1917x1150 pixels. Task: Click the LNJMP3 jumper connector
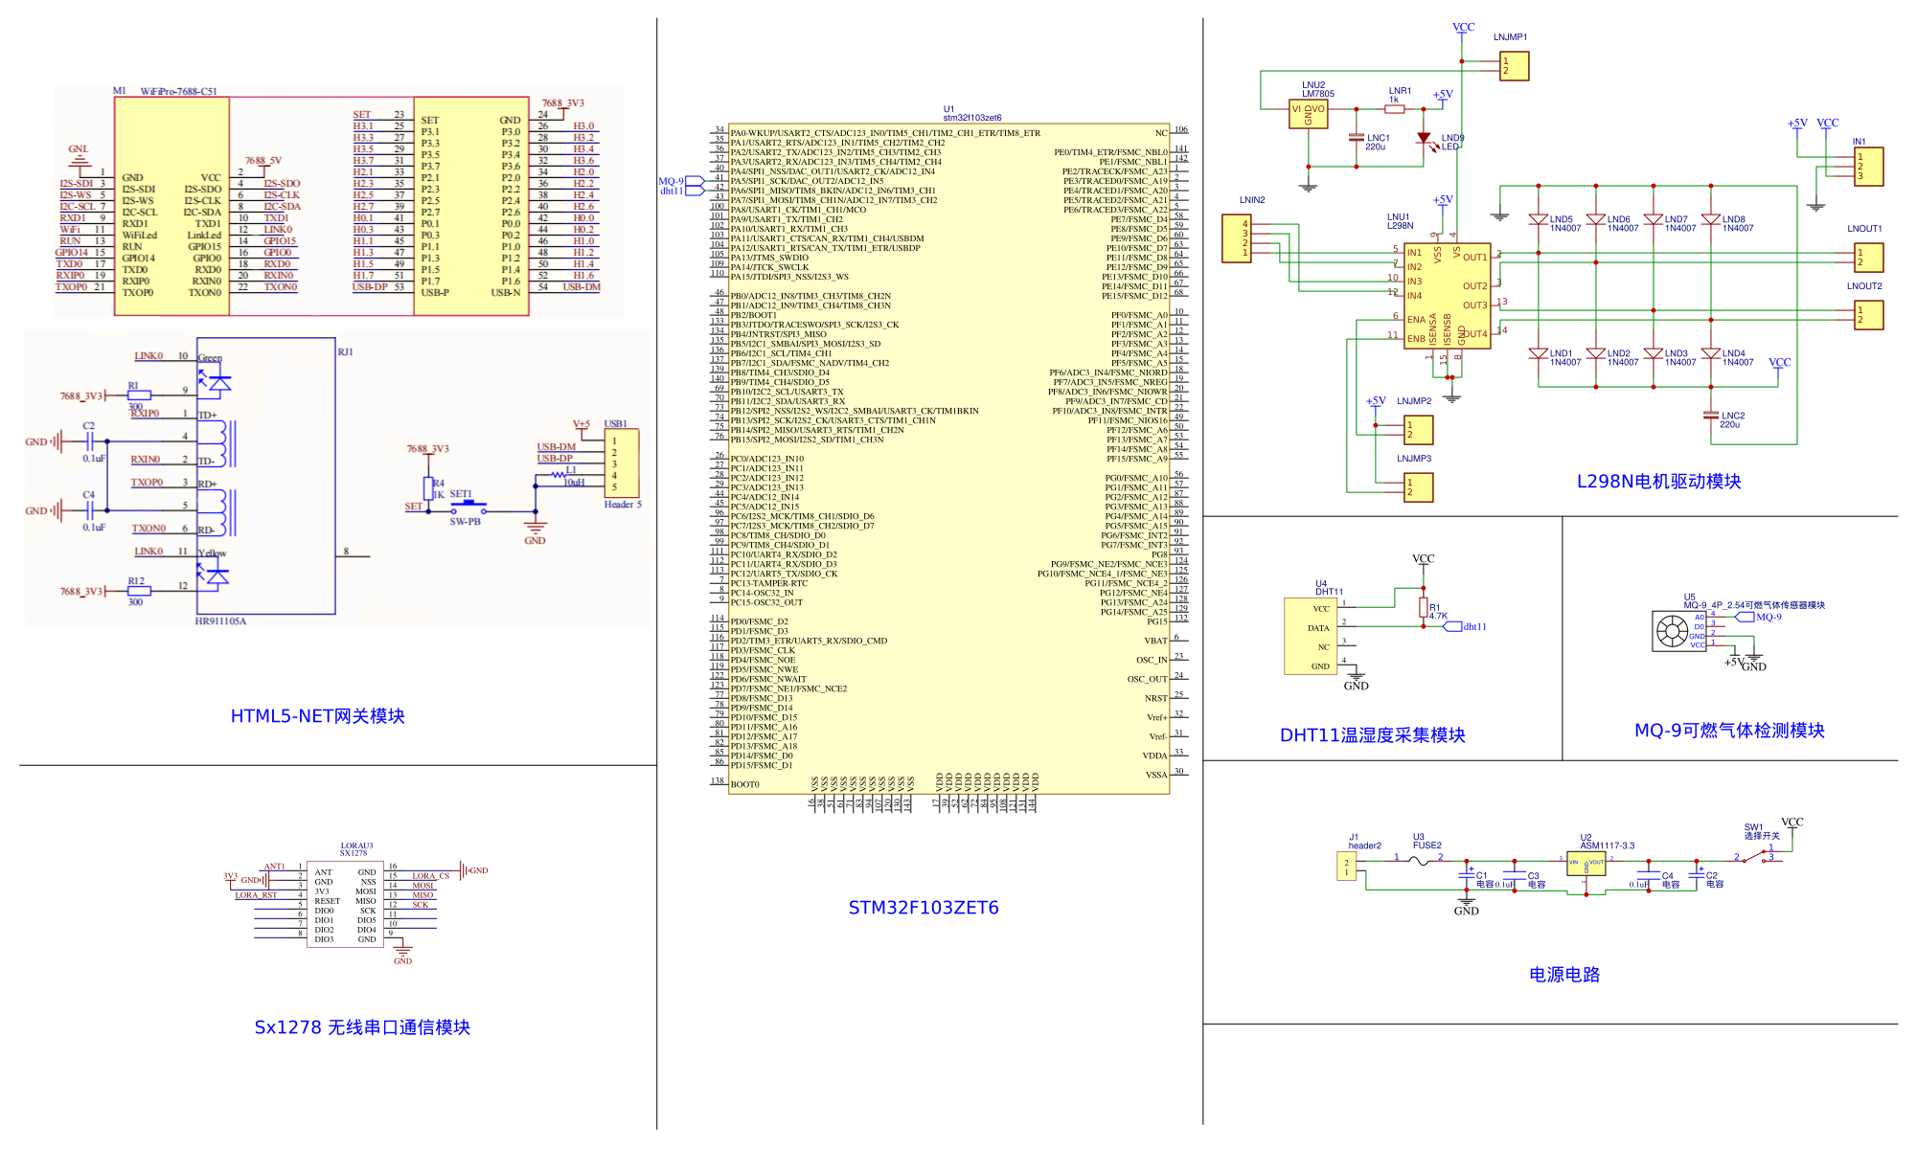click(x=1418, y=487)
